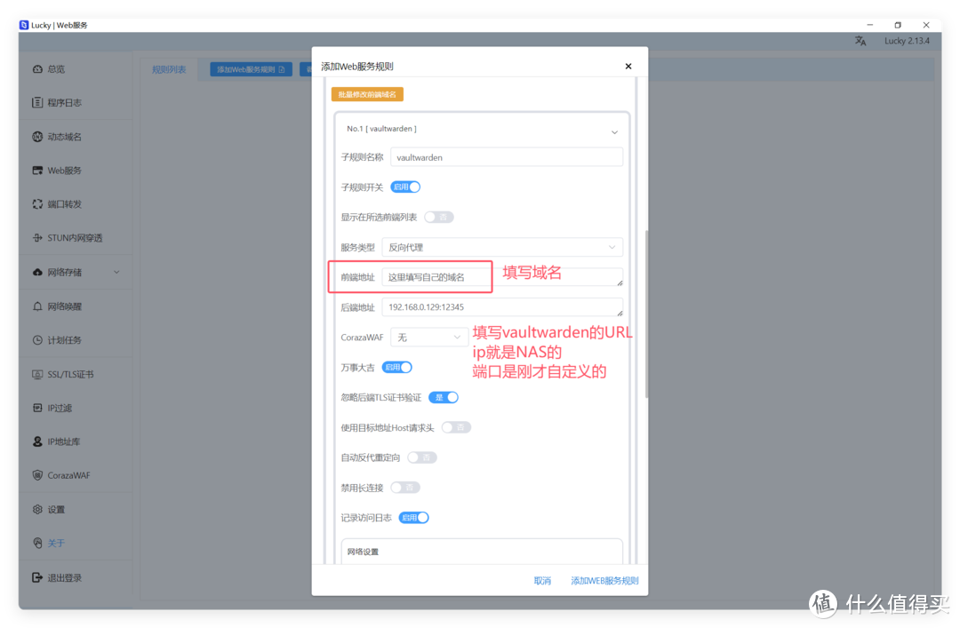This screenshot has width=960, height=628.
Task: Click the SSL/TLS证书 certificate icon
Action: (x=37, y=374)
